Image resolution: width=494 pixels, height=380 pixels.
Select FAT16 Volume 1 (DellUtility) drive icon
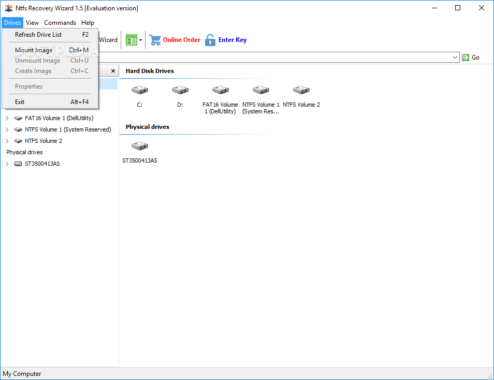tap(220, 90)
